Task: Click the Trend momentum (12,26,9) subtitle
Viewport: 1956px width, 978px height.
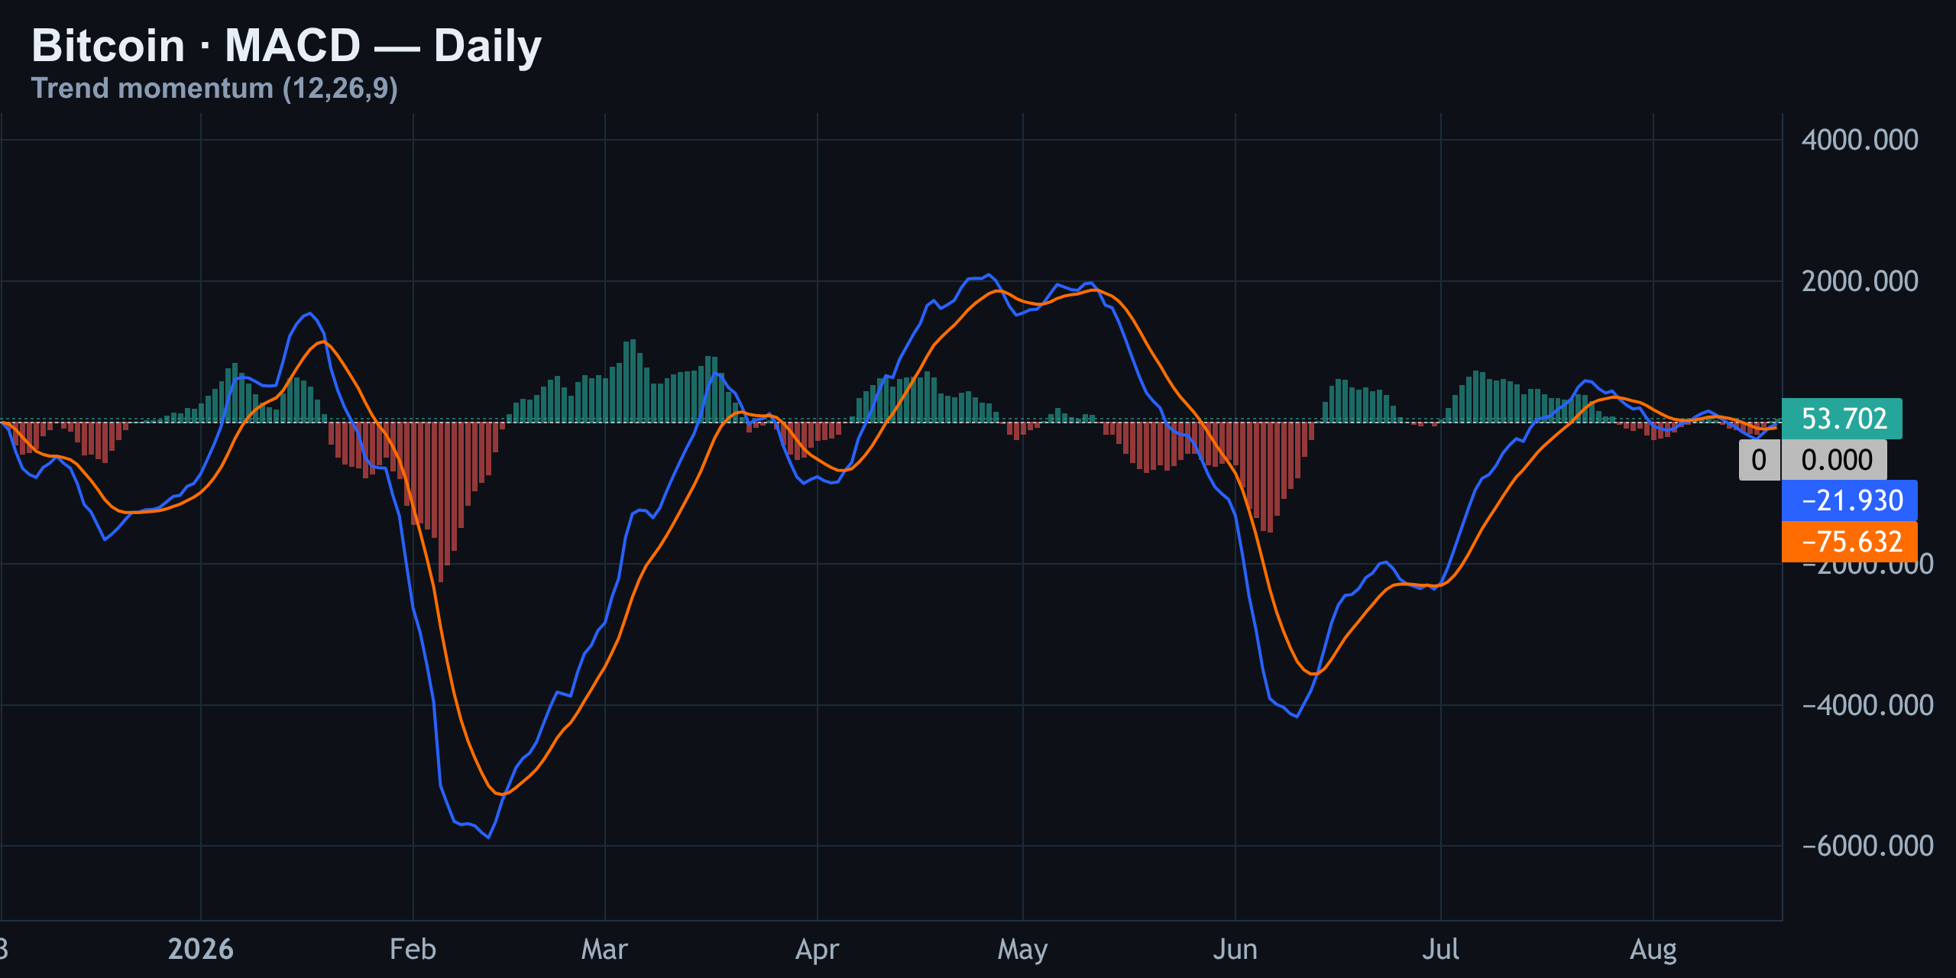Action: point(215,89)
